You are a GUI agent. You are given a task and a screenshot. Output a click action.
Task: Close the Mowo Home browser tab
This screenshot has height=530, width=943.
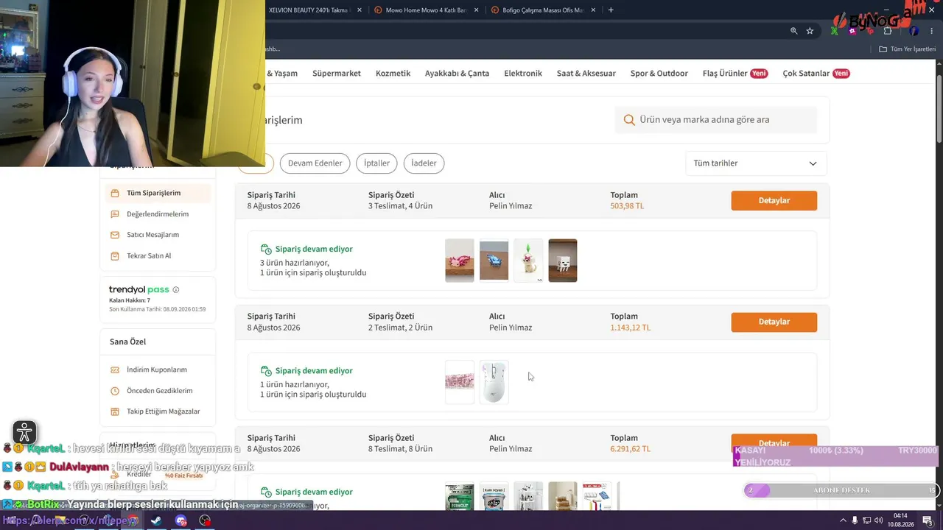coord(476,10)
